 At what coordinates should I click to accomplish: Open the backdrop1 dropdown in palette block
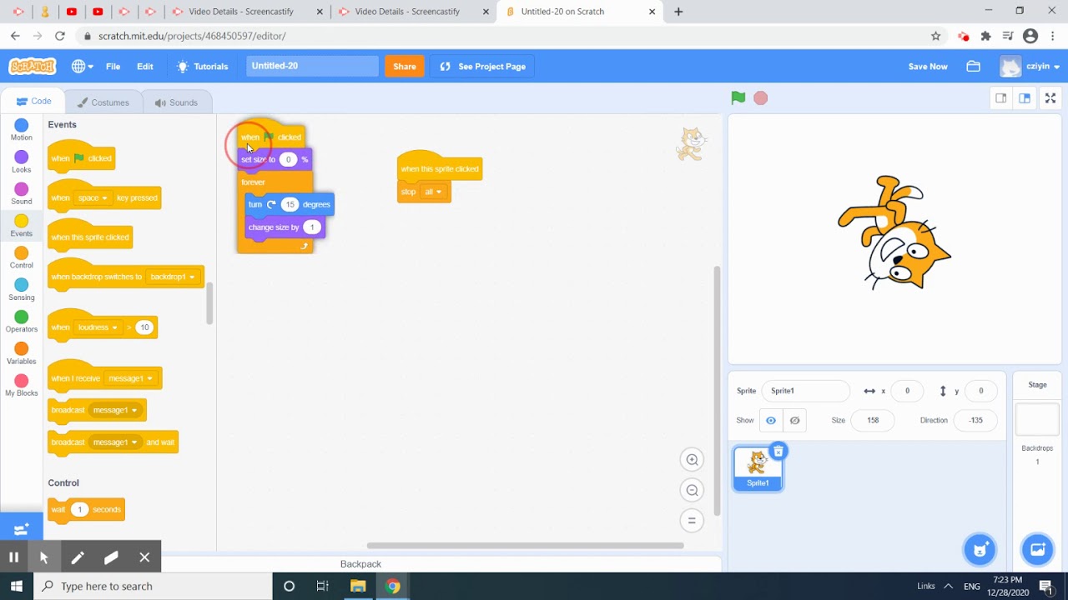pyautogui.click(x=173, y=277)
